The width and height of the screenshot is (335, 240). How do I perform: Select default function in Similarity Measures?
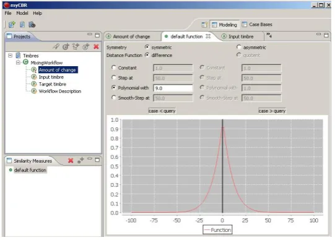click(30, 170)
